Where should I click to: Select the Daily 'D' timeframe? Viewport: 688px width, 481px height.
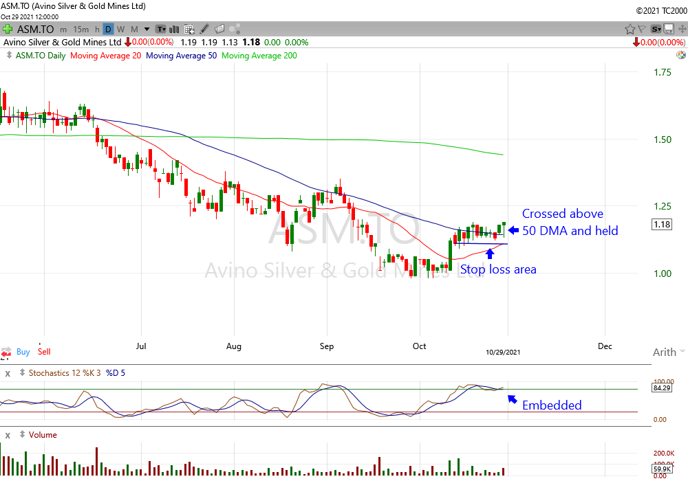[108, 30]
